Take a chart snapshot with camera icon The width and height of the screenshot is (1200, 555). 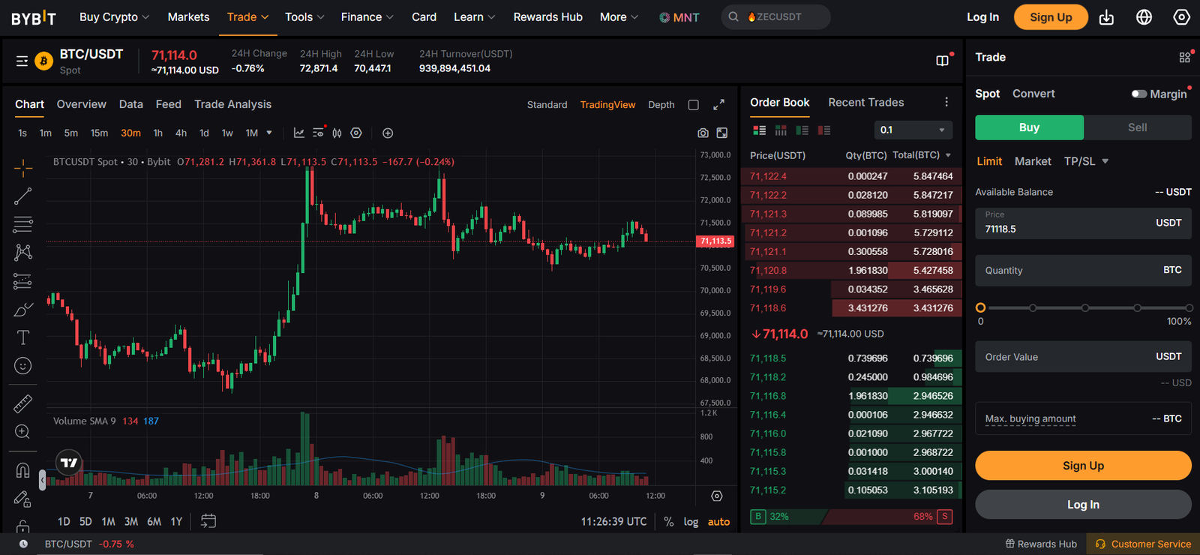pyautogui.click(x=703, y=133)
